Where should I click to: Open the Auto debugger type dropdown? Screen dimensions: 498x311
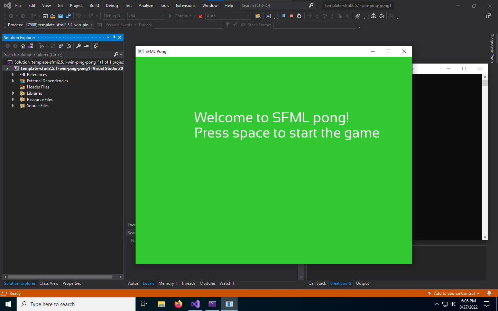[228, 16]
